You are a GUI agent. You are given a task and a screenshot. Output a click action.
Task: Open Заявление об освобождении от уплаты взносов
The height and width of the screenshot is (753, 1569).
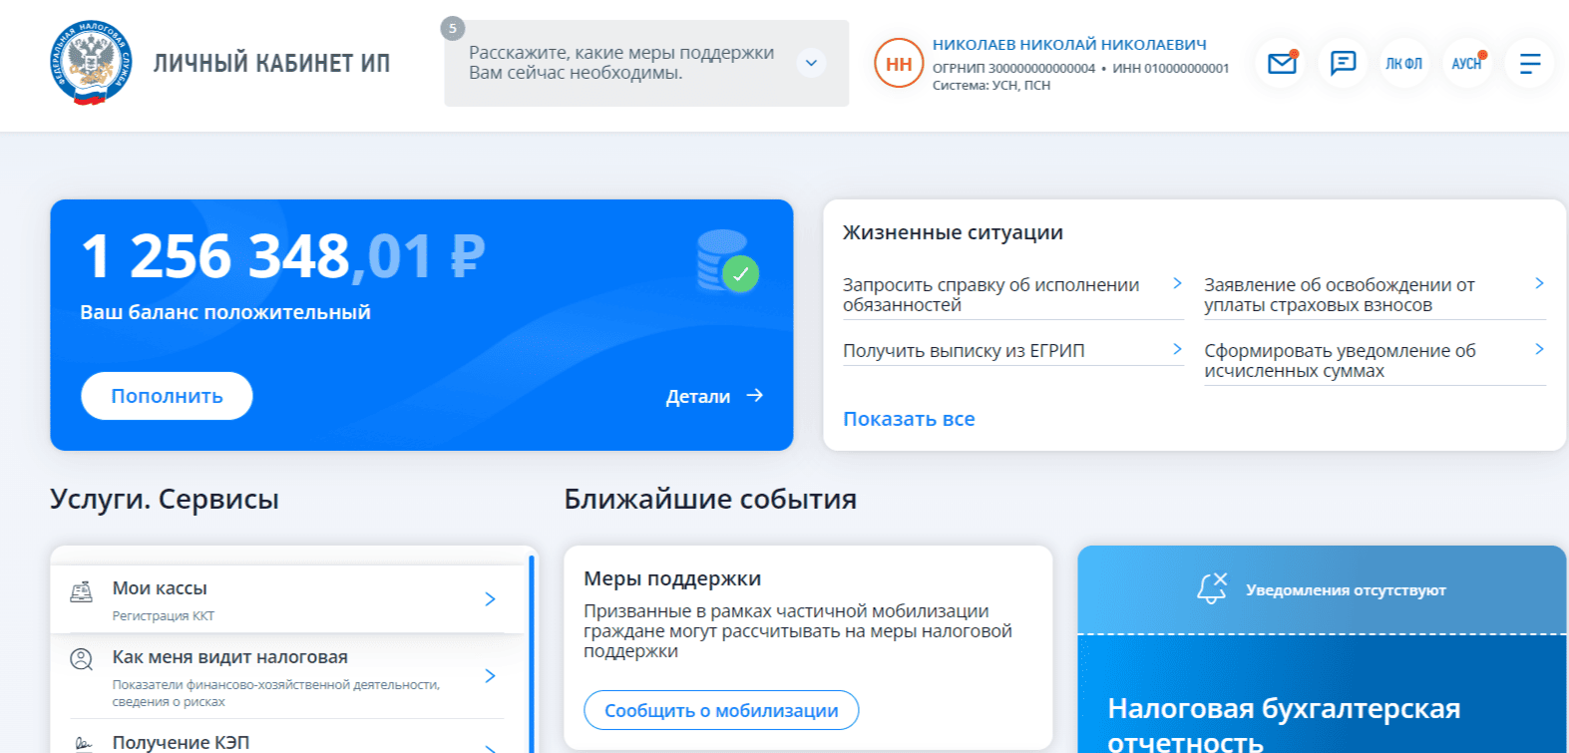[1374, 295]
